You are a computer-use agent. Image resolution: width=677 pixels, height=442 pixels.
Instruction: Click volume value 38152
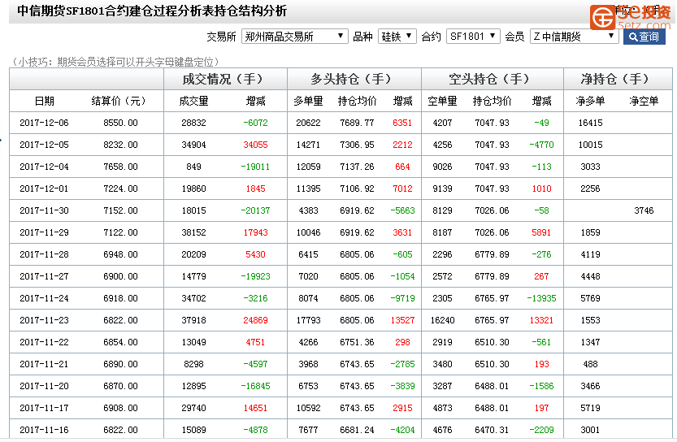[193, 232]
